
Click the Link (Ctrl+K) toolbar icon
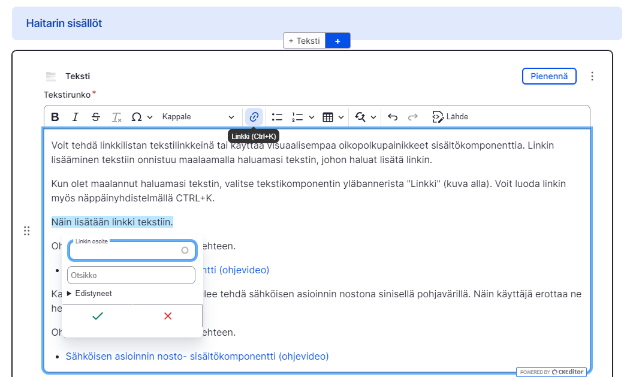click(x=254, y=117)
